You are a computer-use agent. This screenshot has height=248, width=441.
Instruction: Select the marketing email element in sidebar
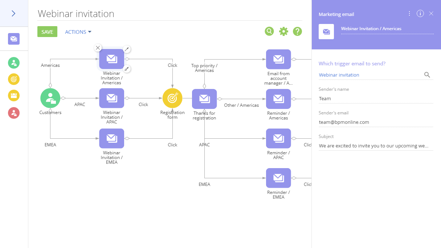click(x=14, y=39)
